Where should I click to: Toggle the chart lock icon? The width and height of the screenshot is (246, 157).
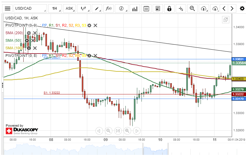coord(169,8)
